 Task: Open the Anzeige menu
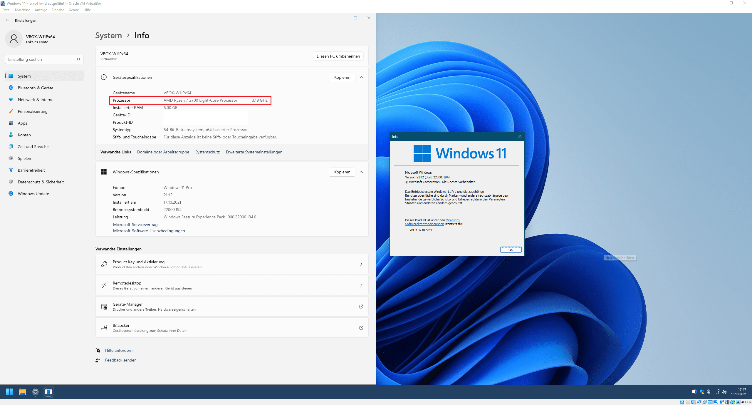41,10
